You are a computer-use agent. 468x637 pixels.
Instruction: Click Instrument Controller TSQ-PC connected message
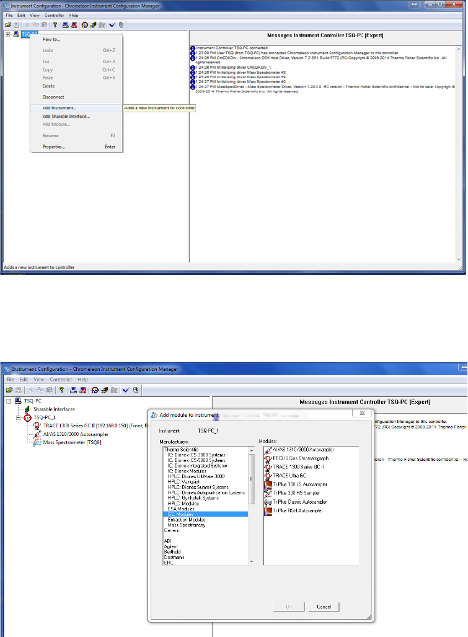pyautogui.click(x=232, y=48)
